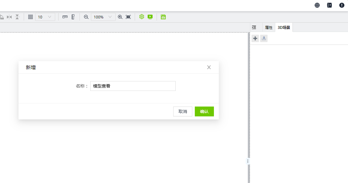Click the 取消 button

183,111
